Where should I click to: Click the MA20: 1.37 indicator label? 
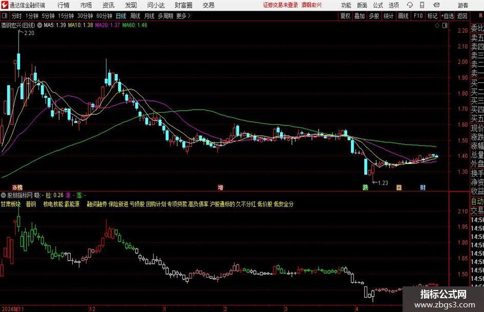coord(108,25)
